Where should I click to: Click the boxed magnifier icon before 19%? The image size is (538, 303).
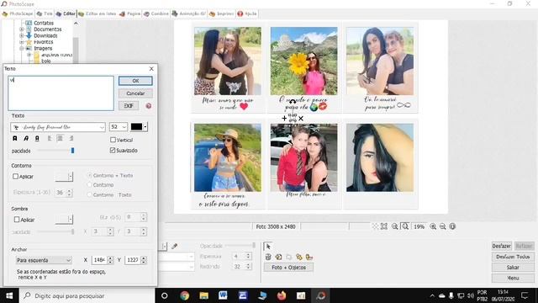[405, 226]
